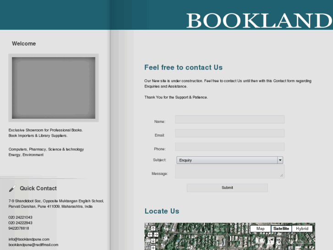Click the Subject dropdown arrow
Viewport: 333px width, 250px height.
[x=280, y=160]
